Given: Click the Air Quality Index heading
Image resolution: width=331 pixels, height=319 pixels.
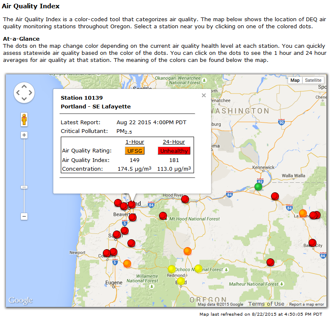Looking at the screenshot, I should click(x=31, y=6).
